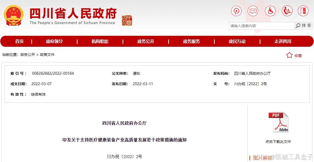Screen dimensions: 314x162
Task: Select index number 008282882/2022-00184
Action: tap(53, 73)
